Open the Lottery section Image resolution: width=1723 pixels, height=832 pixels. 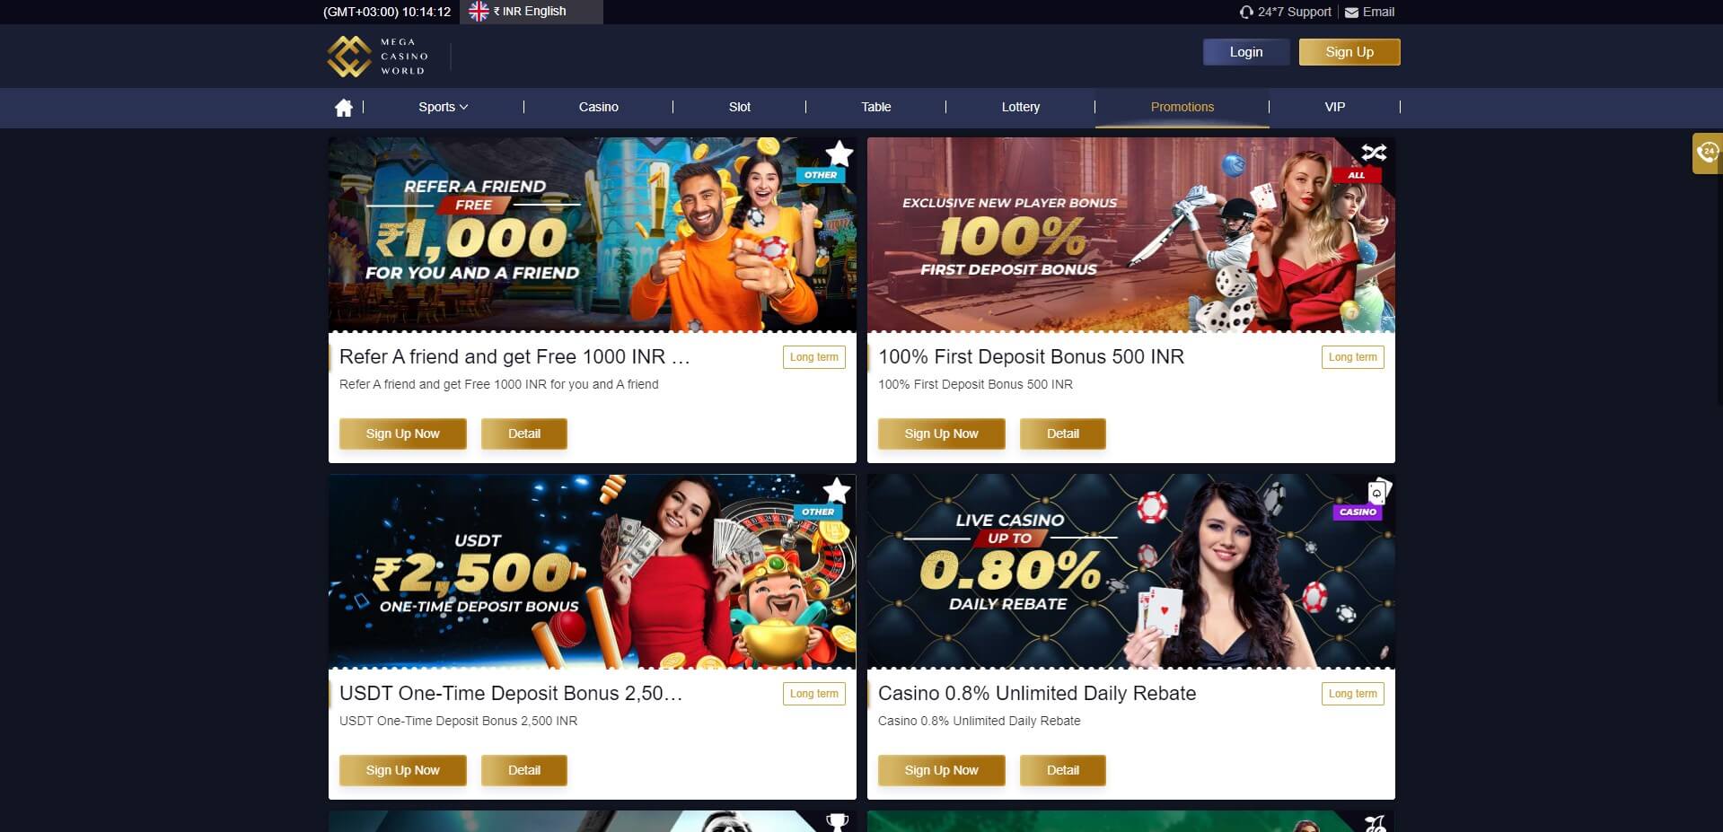point(1021,107)
